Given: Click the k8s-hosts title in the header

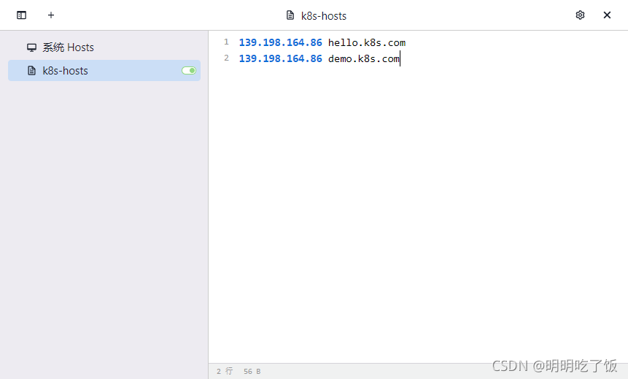Looking at the screenshot, I should [324, 15].
